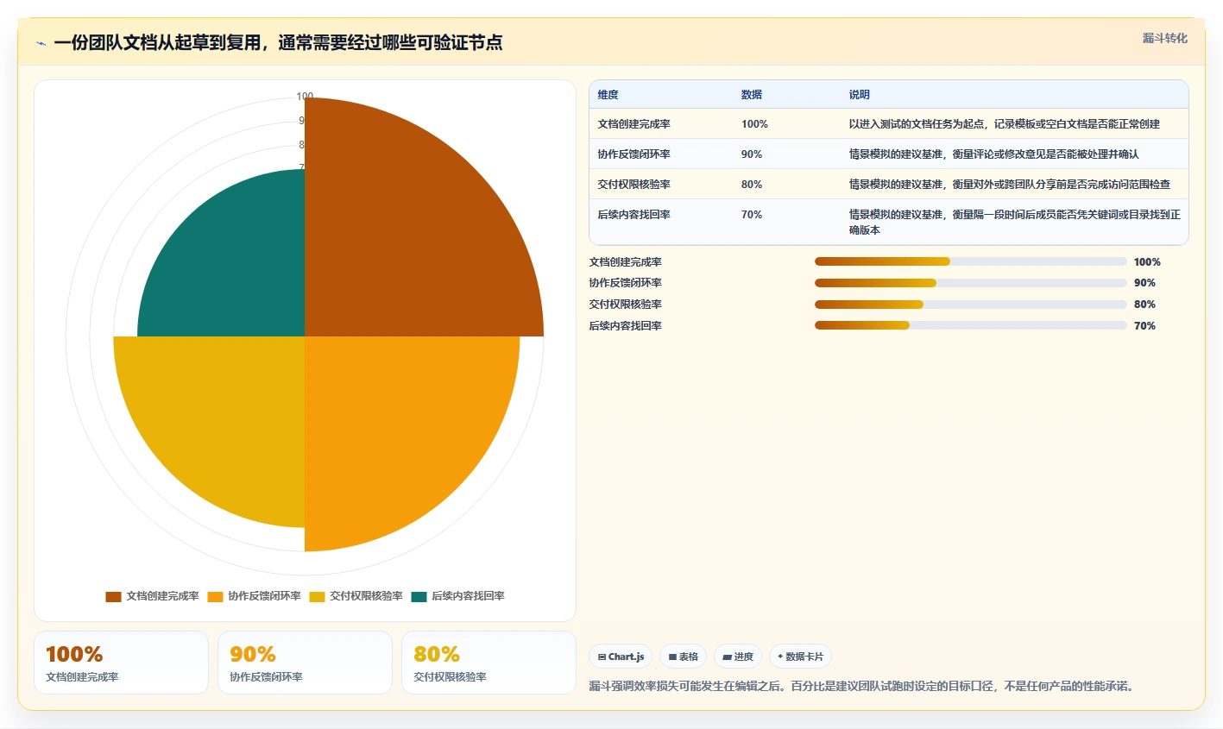This screenshot has width=1223, height=729.
Task: Click the 80% value in the table
Action: click(x=752, y=185)
